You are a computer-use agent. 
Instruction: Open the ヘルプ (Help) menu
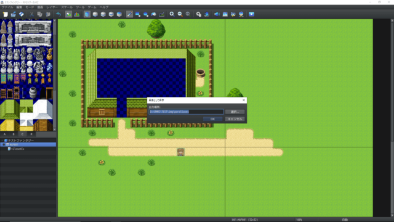point(104,7)
